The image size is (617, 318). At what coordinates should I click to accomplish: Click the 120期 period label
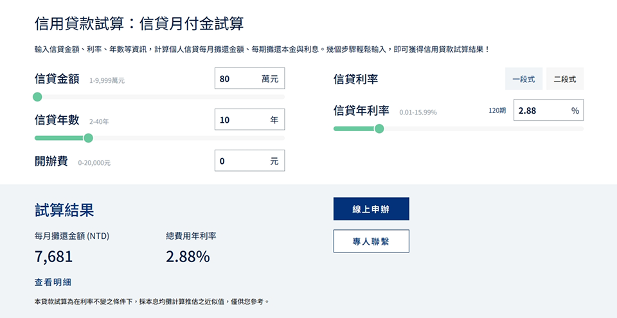497,110
